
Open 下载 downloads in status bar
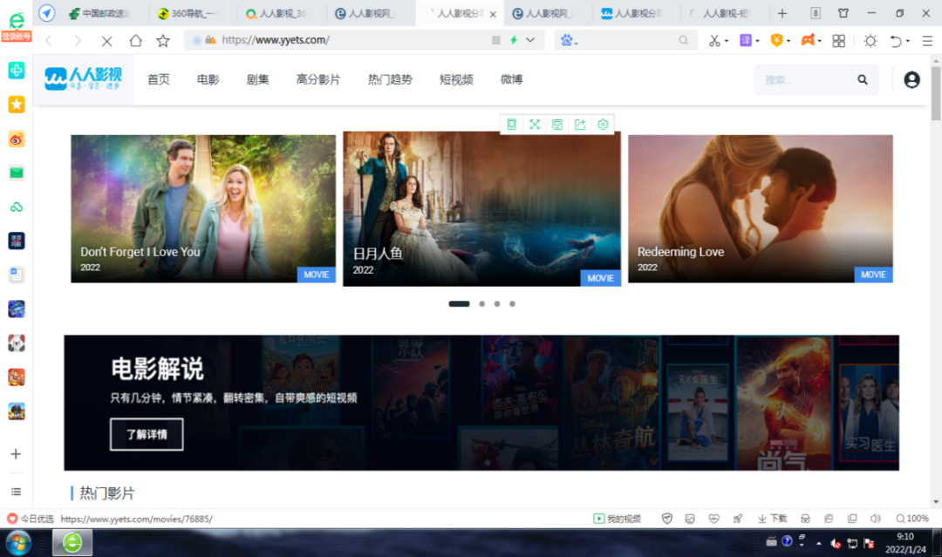[x=772, y=519]
